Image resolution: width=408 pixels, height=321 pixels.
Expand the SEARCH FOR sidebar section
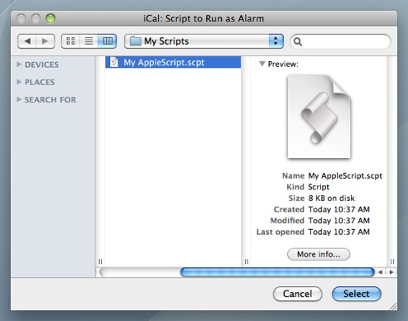pos(19,99)
